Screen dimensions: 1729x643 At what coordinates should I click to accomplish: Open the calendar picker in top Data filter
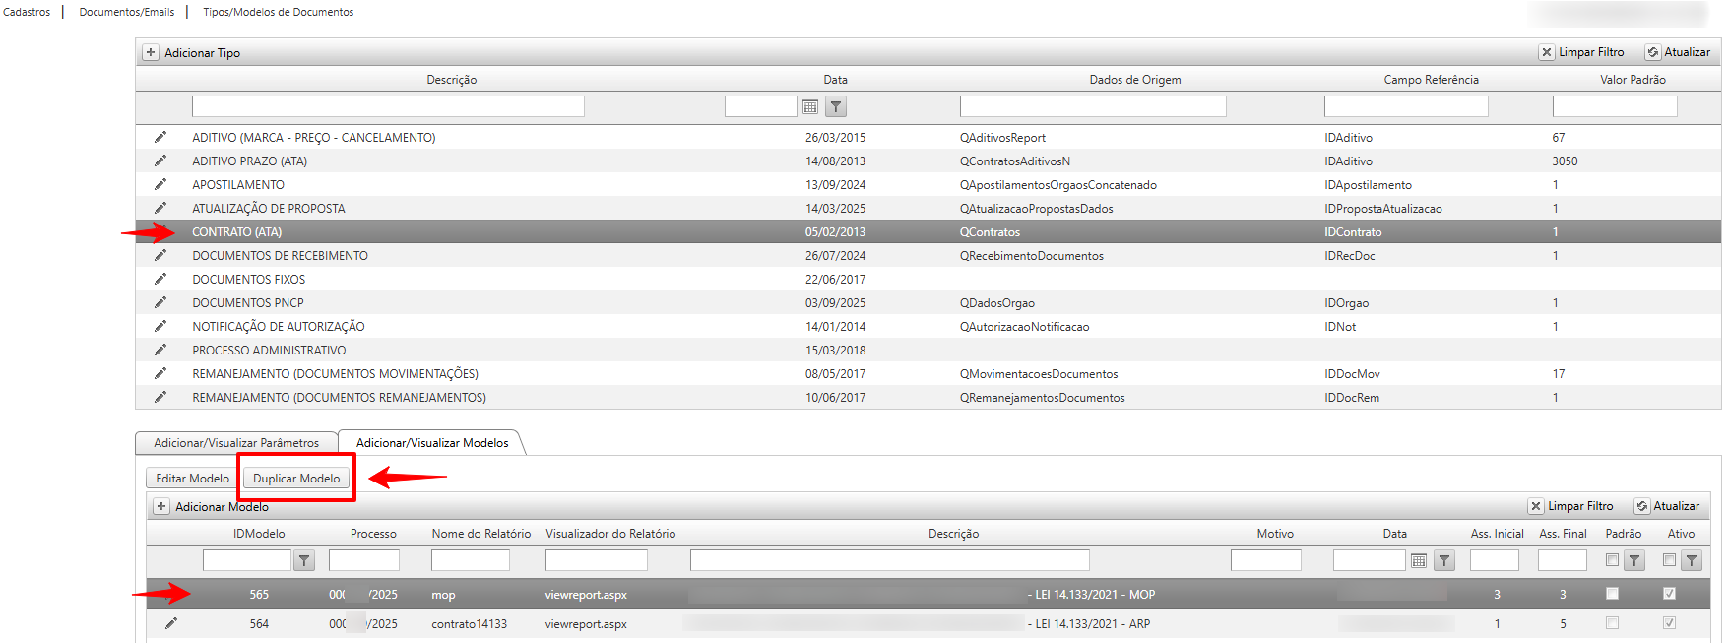[x=810, y=107]
